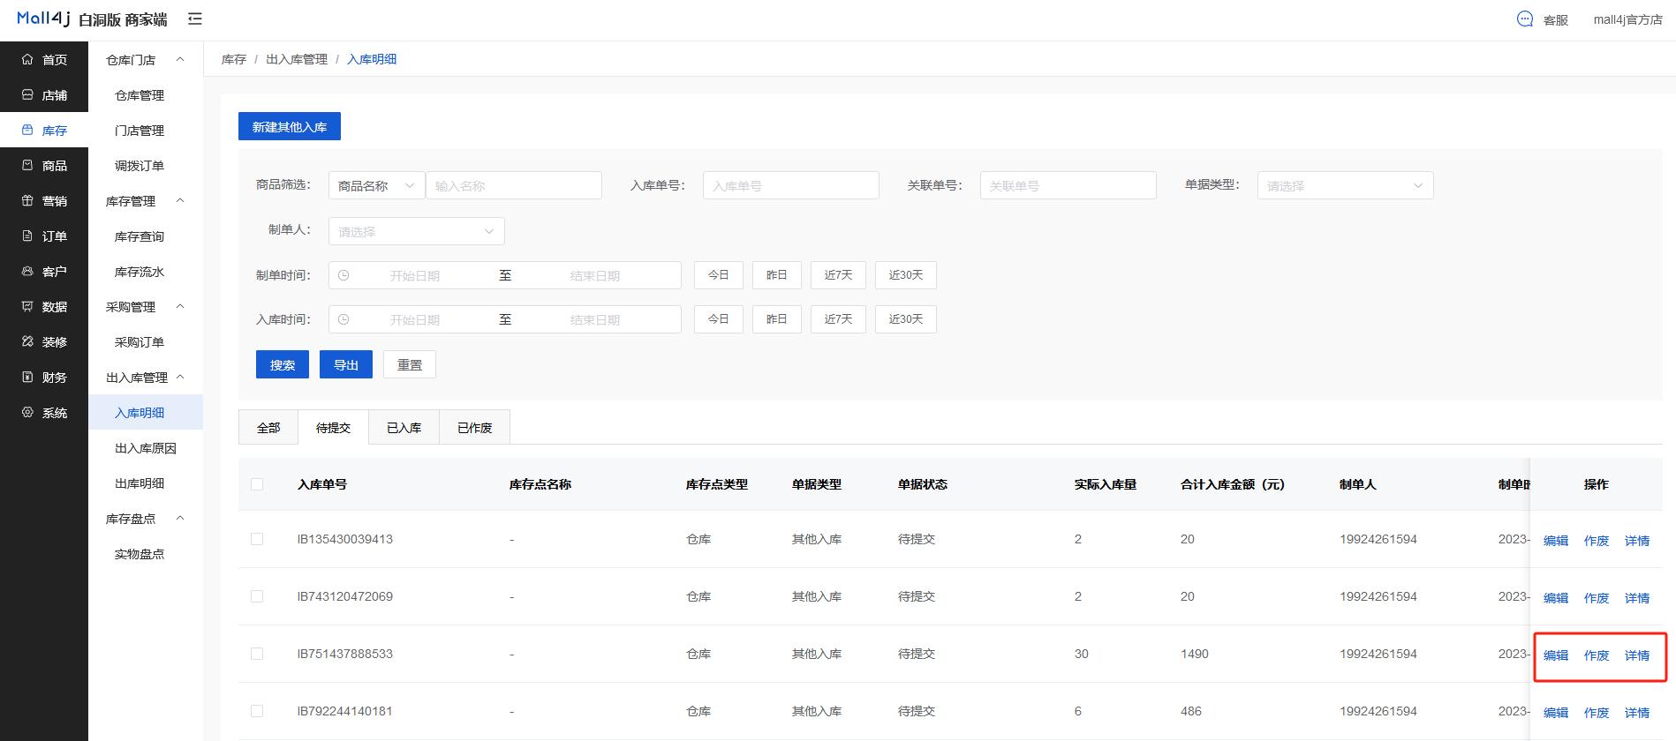Collapse the 采购管理 menu group
The width and height of the screenshot is (1676, 741).
pyautogui.click(x=146, y=306)
